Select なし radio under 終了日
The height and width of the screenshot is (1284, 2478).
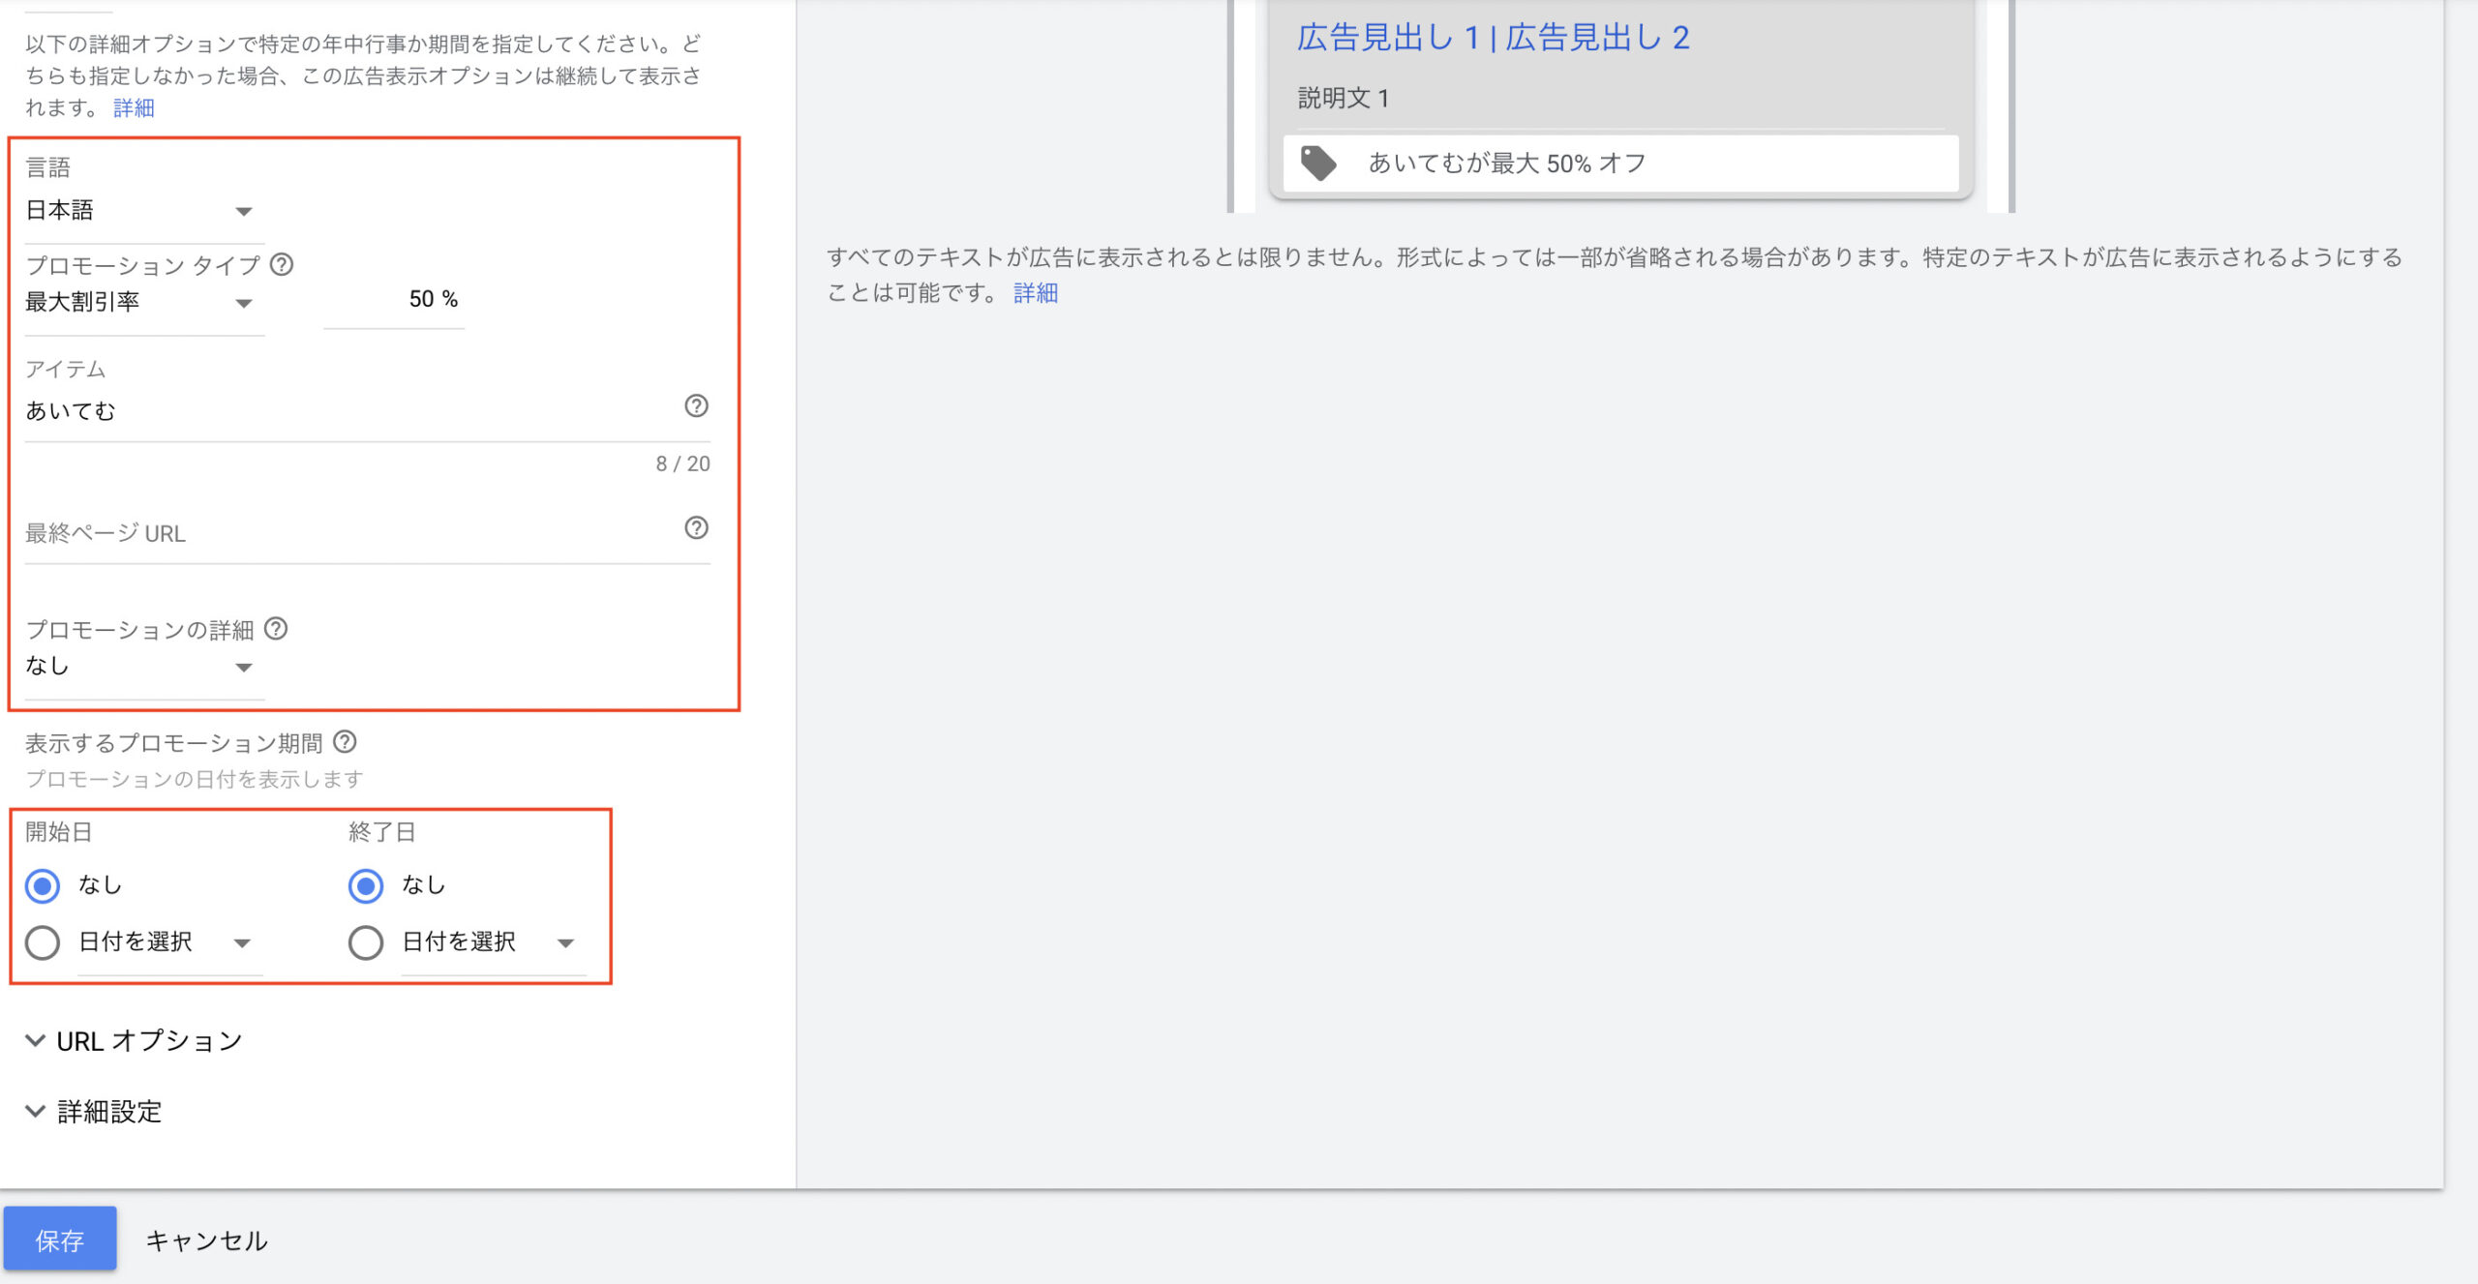366,885
